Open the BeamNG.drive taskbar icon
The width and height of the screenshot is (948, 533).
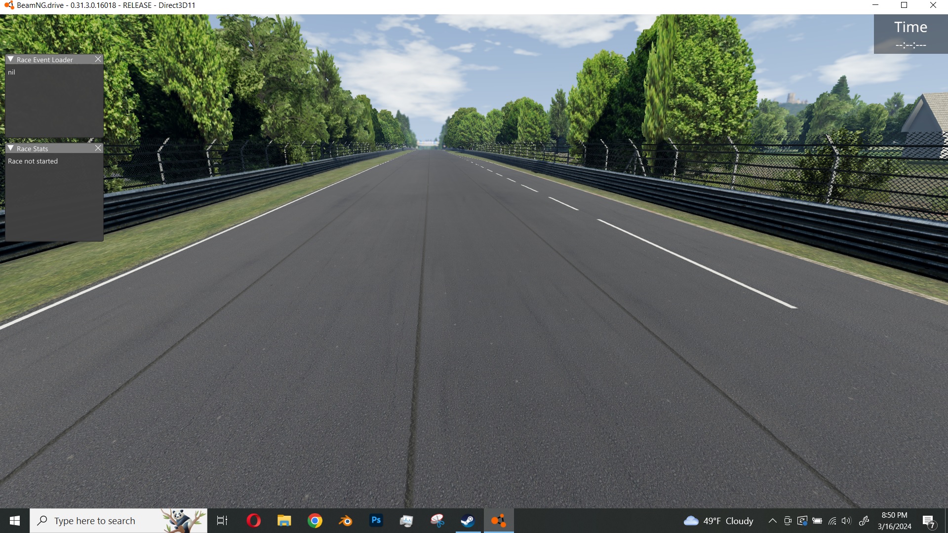(498, 521)
